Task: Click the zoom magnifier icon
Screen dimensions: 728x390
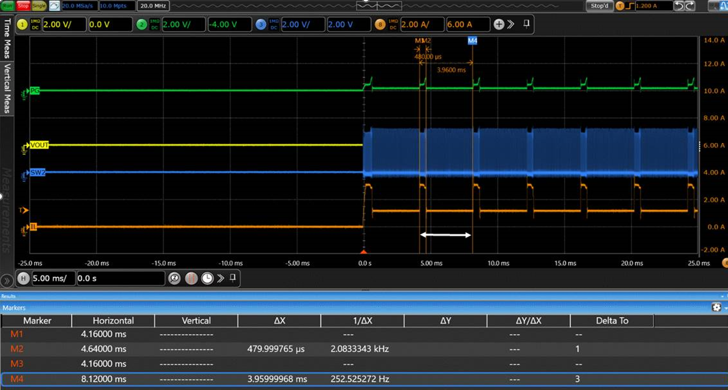Action: 174,278
